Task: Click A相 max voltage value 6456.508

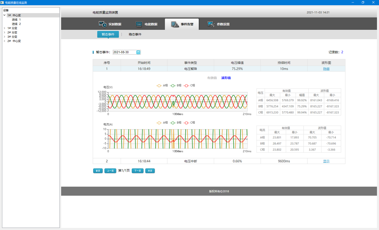Action: click(272, 100)
